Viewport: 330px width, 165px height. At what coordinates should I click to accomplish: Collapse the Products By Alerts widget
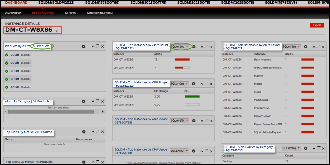click(93, 46)
